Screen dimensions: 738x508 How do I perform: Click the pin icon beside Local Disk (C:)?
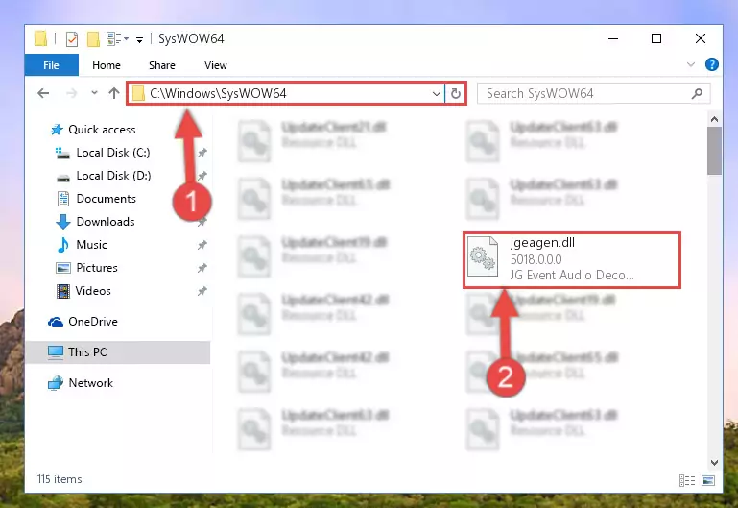pyautogui.click(x=202, y=153)
